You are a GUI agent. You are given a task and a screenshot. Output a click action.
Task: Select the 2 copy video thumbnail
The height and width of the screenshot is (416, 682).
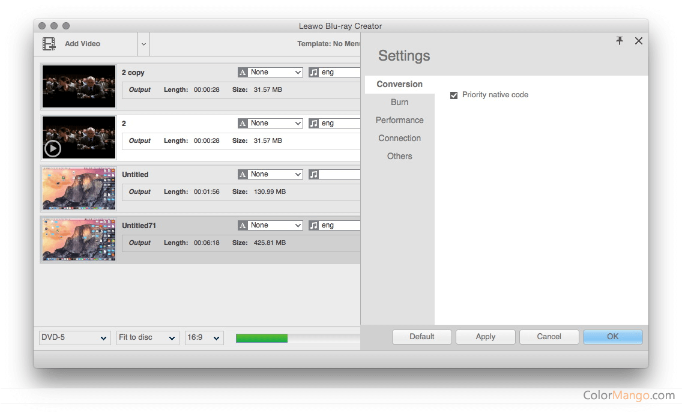[x=79, y=86]
